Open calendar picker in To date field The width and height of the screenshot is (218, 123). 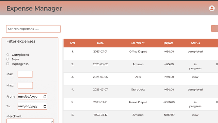pyautogui.click(x=45, y=106)
